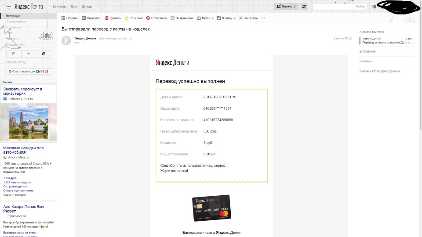Viewport: 422px width, 237px height.
Task: Click the address inform@money.yandex.ru
Action: pos(115,39)
